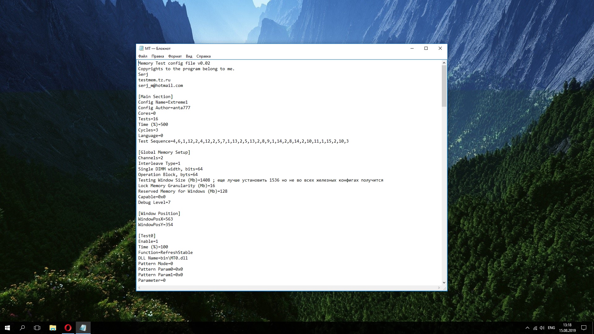Show hidden tray icons chevron
Screen dimensions: 594x334
pos(527,328)
